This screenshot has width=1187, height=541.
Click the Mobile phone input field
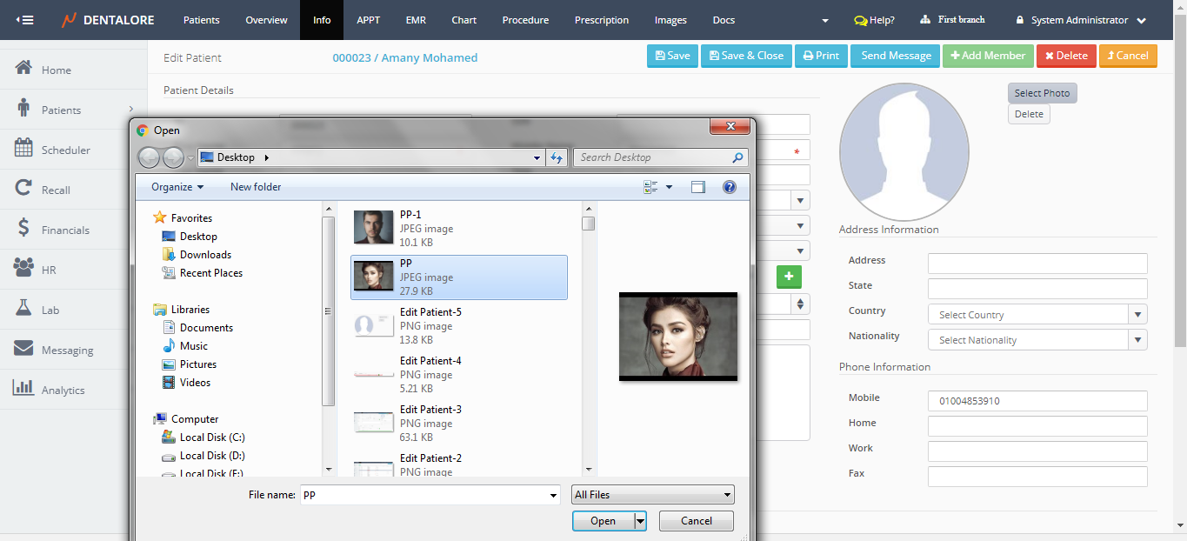[1037, 402]
